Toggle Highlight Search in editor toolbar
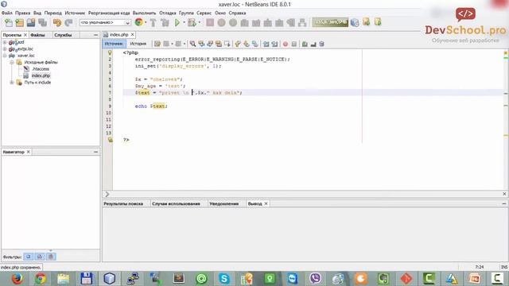 click(x=219, y=44)
